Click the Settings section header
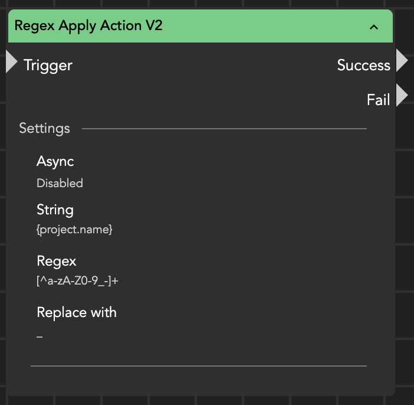 pos(44,128)
